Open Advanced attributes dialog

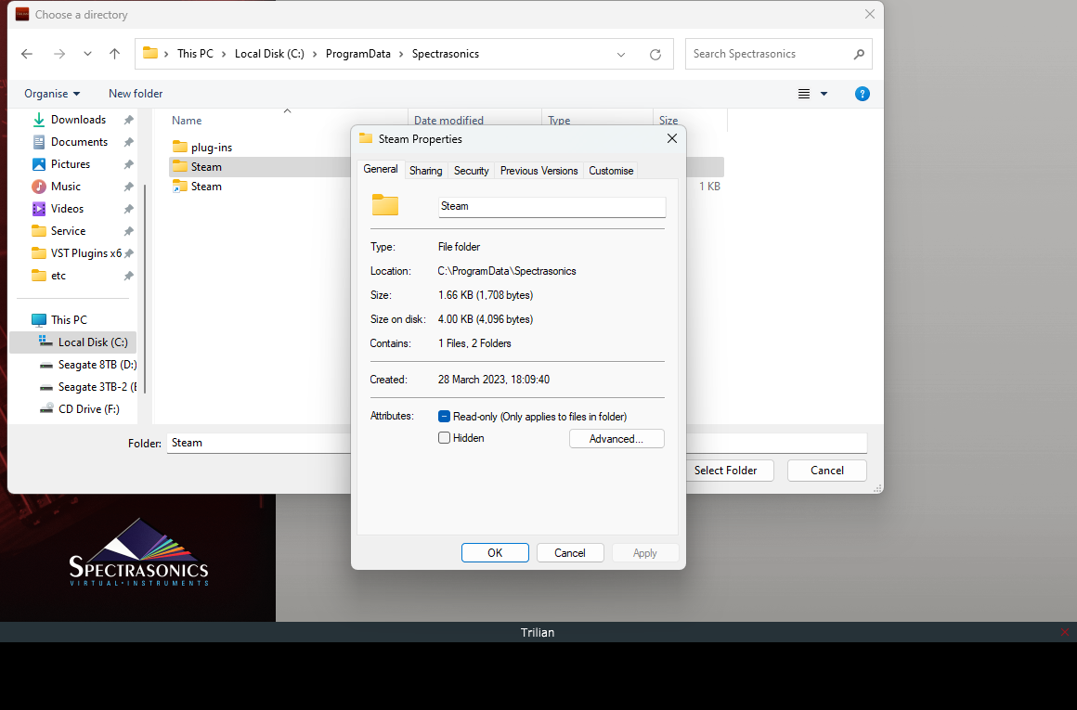(x=616, y=439)
